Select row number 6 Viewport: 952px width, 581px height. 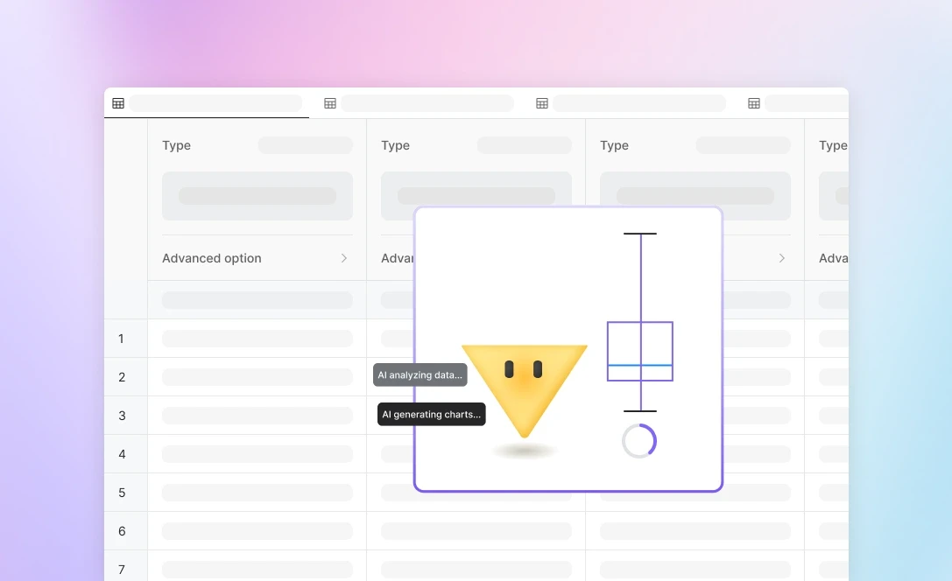tap(122, 531)
